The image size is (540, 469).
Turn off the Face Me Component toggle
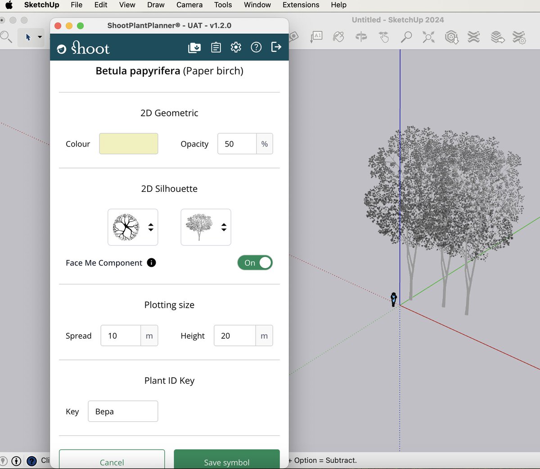255,263
